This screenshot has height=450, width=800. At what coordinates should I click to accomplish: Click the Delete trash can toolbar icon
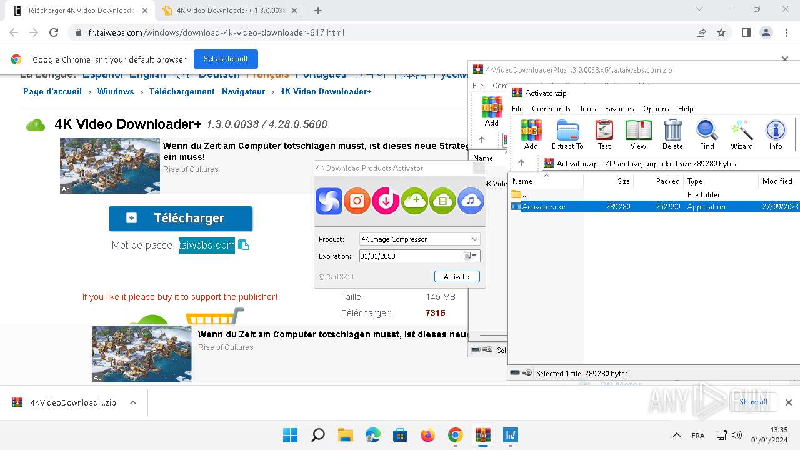pyautogui.click(x=672, y=134)
